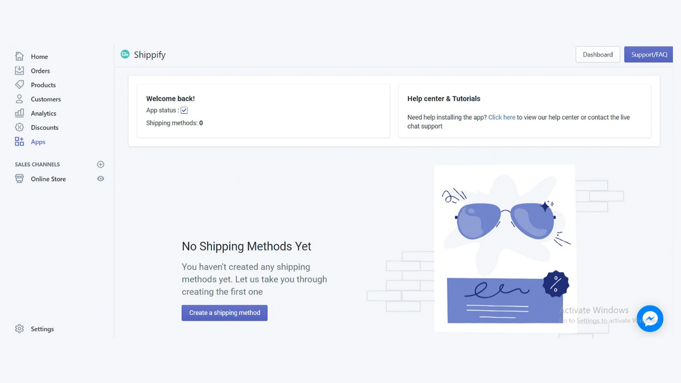Screen dimensions: 681x383
Task: Open the Support/FAQ tab
Action: coord(649,54)
